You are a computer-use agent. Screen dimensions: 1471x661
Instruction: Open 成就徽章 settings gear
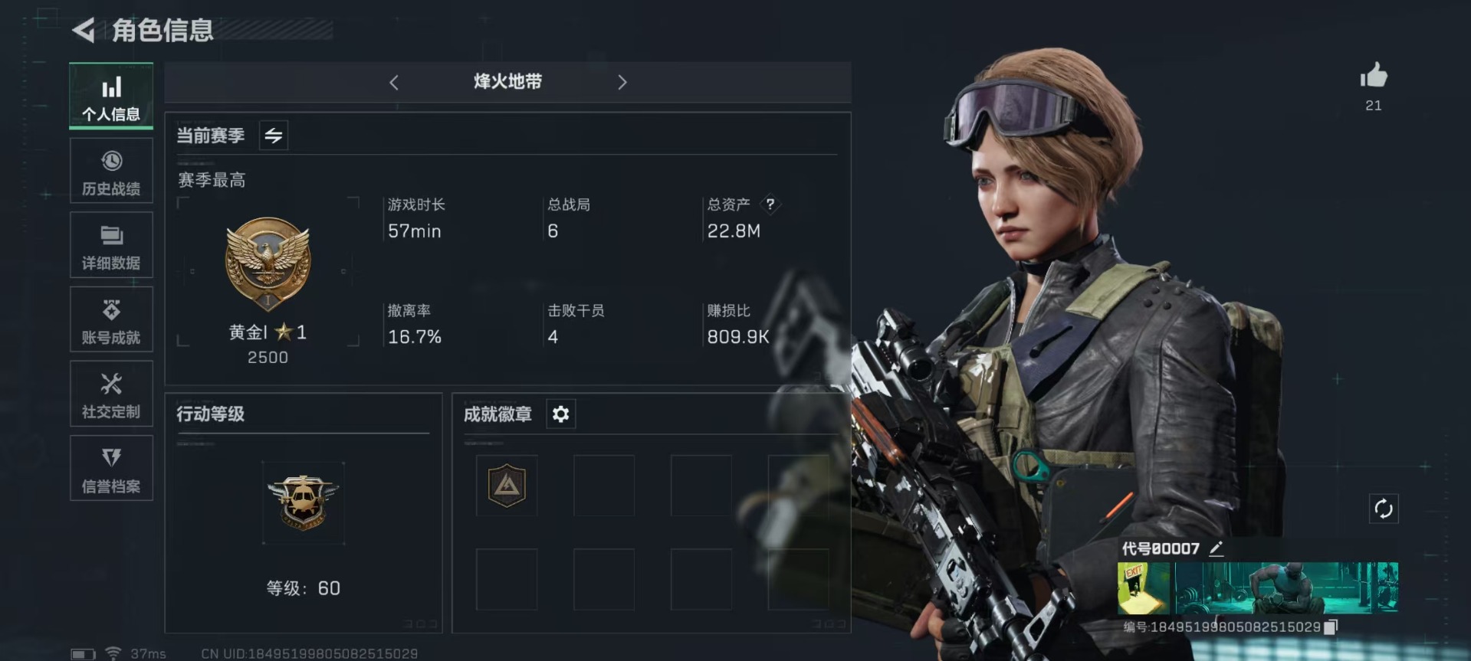coord(560,414)
